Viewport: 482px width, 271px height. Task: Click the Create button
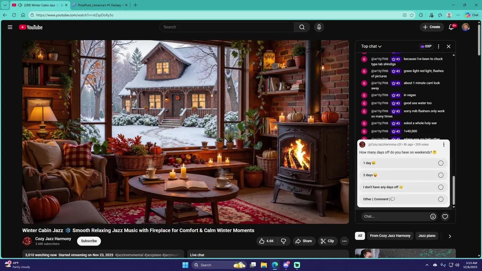[432, 27]
